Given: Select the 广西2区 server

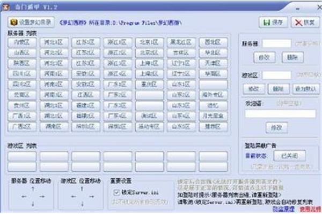Looking at the screenshot, I should (22, 127).
